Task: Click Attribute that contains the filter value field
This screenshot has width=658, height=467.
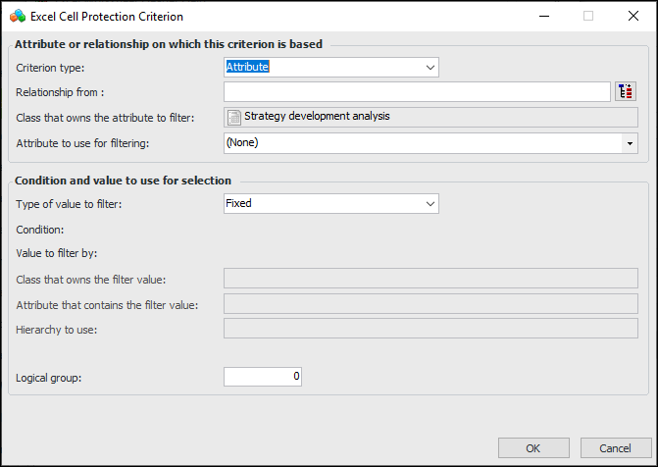Action: [x=431, y=304]
